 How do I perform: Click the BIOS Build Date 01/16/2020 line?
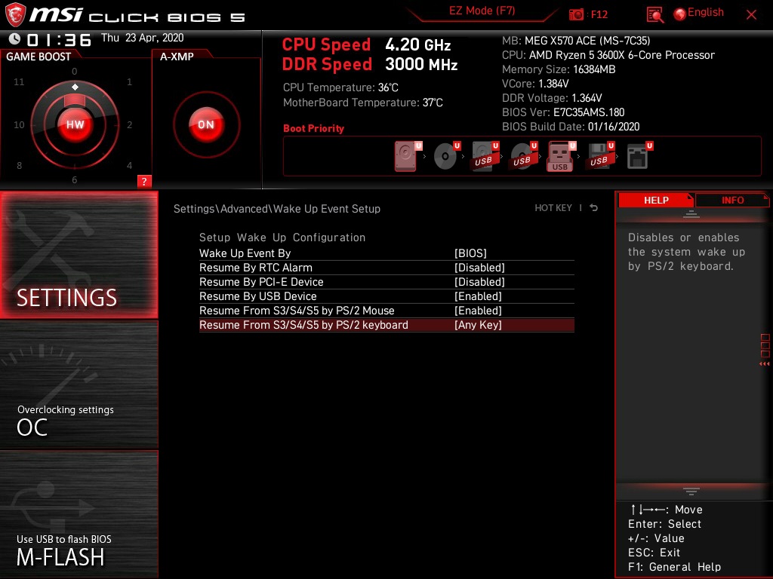pyautogui.click(x=571, y=127)
